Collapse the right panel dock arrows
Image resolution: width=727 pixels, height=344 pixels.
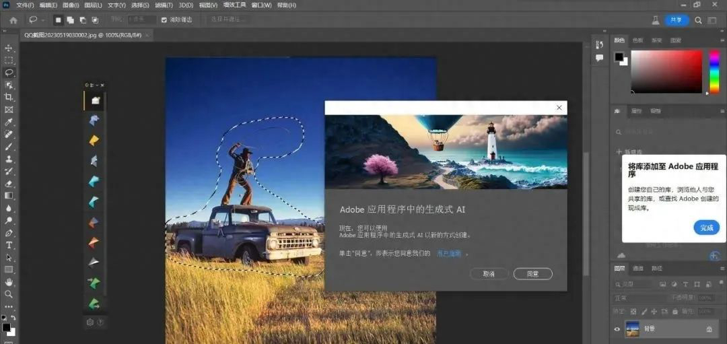point(722,31)
